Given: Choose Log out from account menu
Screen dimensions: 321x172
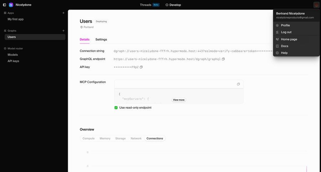Looking at the screenshot, I should 296,32.
